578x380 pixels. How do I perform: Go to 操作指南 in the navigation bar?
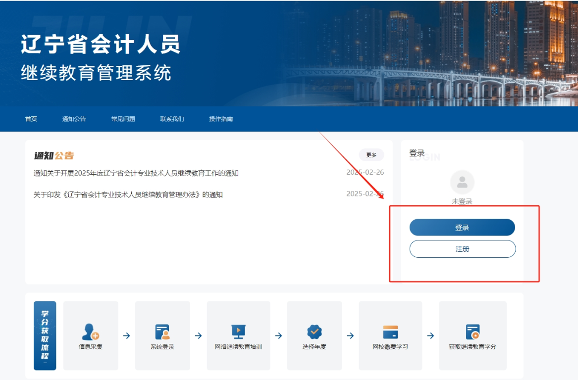coord(220,119)
